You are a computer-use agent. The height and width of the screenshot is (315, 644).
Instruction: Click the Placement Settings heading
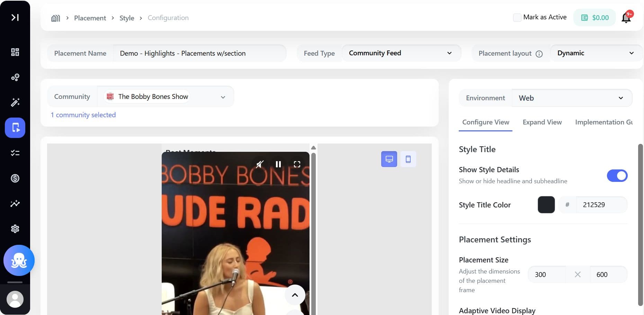pyautogui.click(x=495, y=240)
